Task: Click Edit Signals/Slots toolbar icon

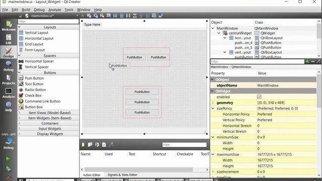Action: click(96, 16)
